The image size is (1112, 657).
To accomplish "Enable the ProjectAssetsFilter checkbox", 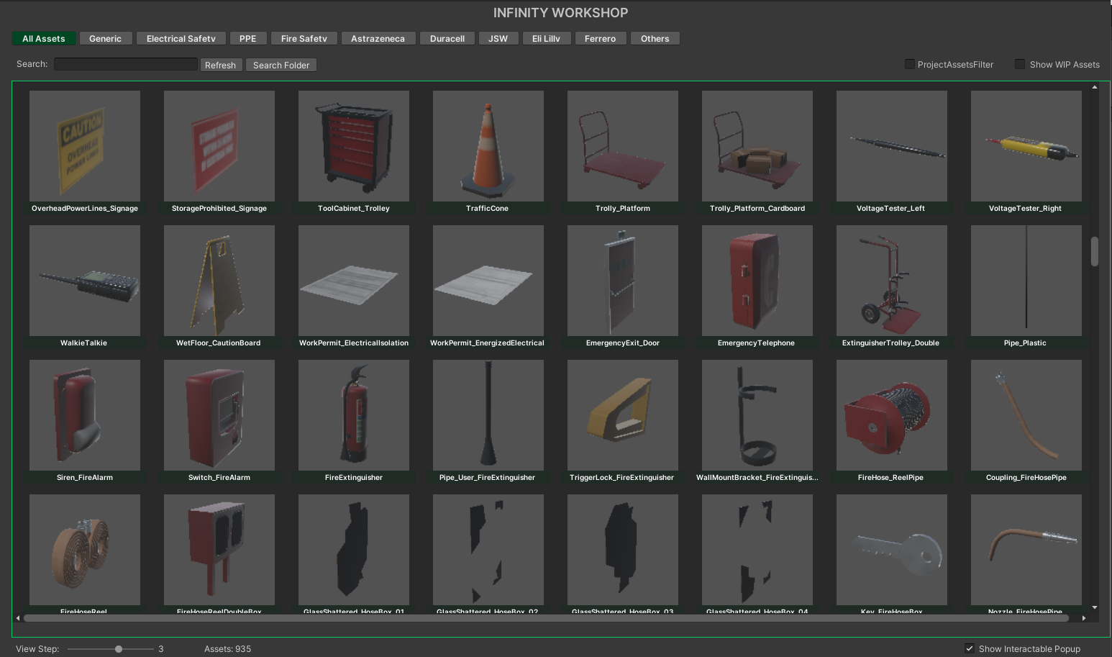I will 909,64.
